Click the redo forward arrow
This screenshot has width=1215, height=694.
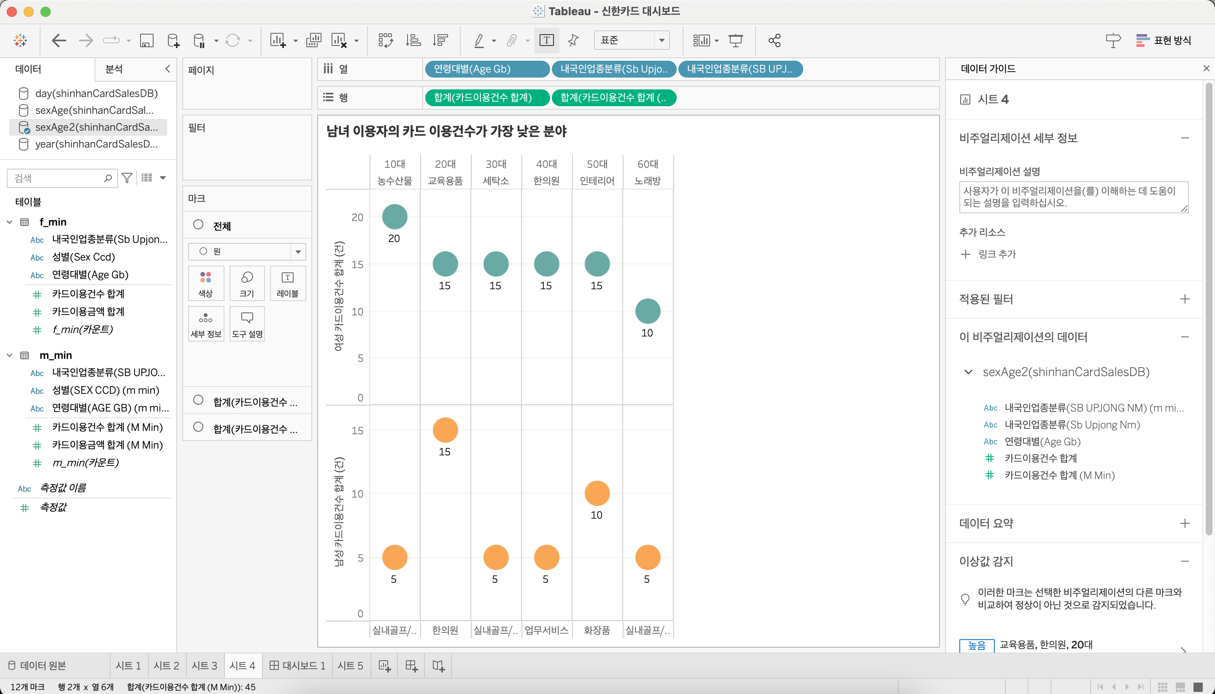tap(86, 40)
